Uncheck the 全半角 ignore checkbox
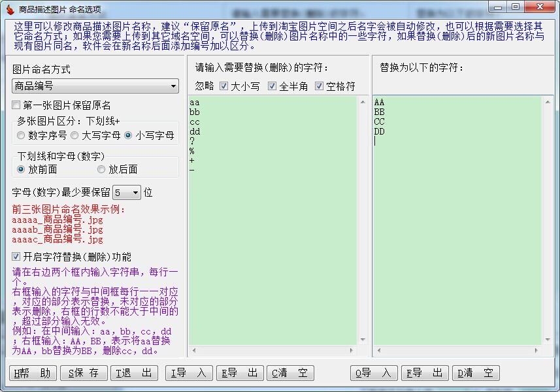Screen dimensions: 560x392 click(272, 86)
